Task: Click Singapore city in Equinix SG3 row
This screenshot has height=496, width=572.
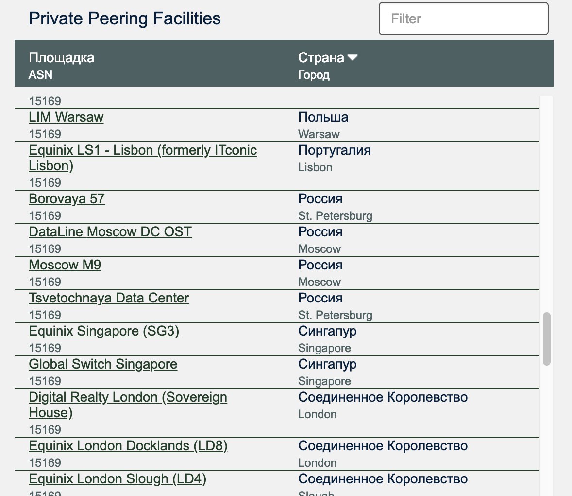Action: (324, 348)
